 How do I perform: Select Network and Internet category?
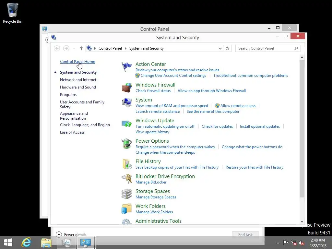[78, 80]
